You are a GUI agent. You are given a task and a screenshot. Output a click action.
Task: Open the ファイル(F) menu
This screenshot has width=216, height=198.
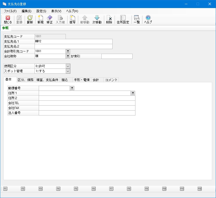pos(10,11)
